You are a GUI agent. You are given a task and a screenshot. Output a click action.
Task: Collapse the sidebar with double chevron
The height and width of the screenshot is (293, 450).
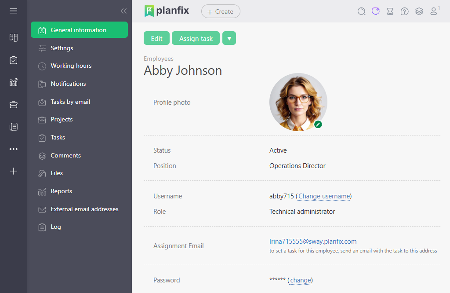pos(123,11)
